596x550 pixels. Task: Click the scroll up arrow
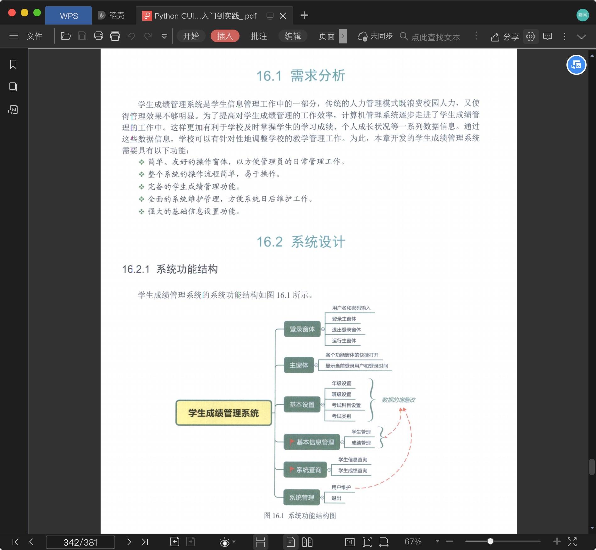point(592,56)
